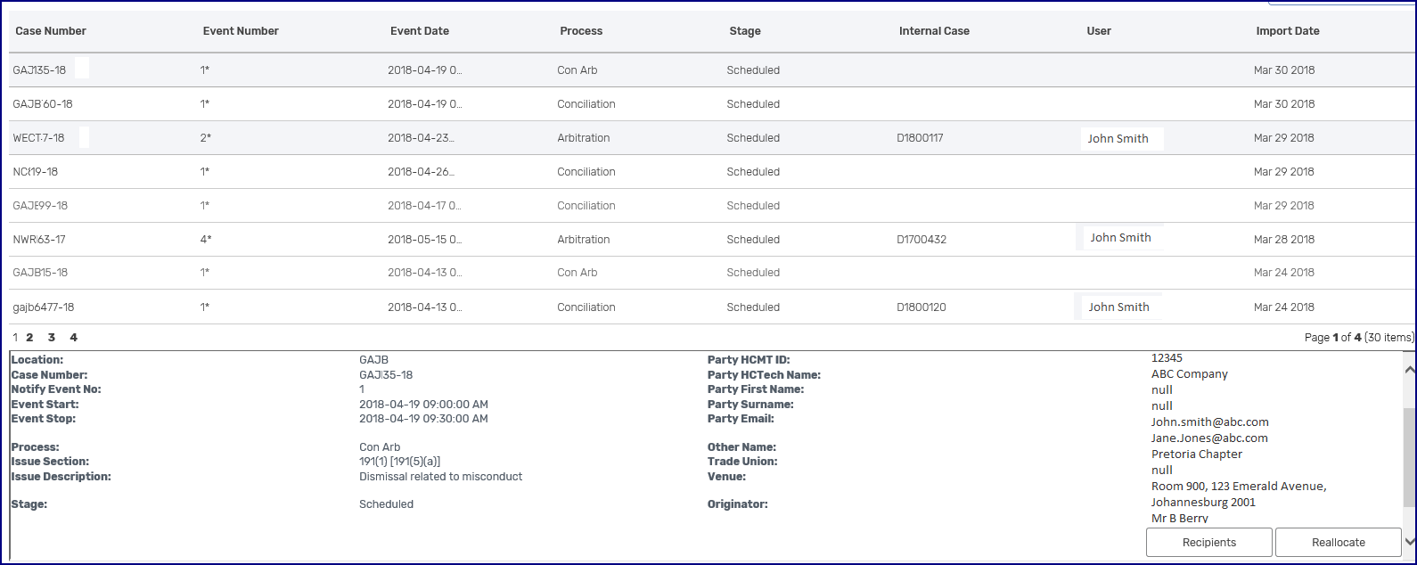Jump to page 4 of the results
This screenshot has width=1417, height=565.
[x=74, y=338]
